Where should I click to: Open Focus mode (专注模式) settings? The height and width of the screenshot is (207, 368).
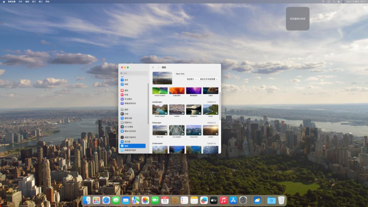pos(128,99)
